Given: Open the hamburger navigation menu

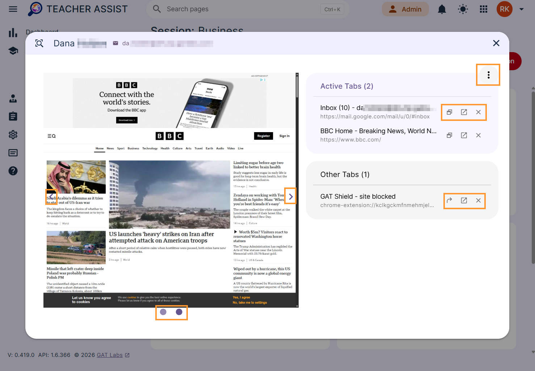Looking at the screenshot, I should [13, 9].
